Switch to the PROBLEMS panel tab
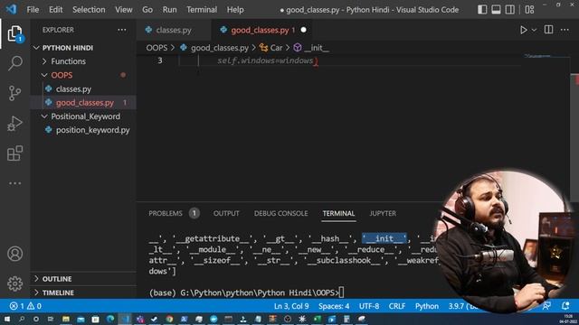Image resolution: width=579 pixels, height=325 pixels. click(x=166, y=213)
